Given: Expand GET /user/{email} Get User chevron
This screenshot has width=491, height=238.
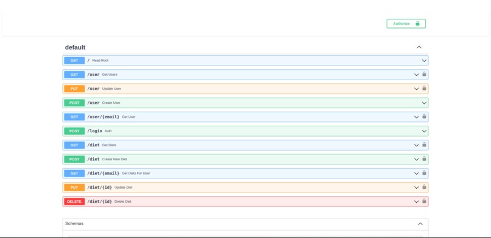Looking at the screenshot, I should [x=417, y=117].
